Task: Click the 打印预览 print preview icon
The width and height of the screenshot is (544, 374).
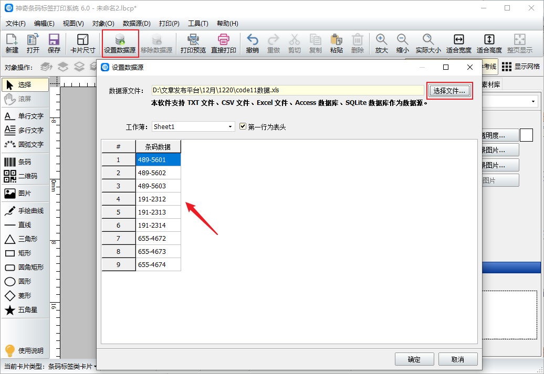Action: click(193, 44)
